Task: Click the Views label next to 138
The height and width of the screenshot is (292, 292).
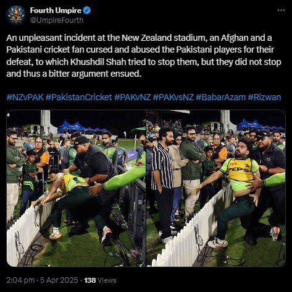Action: 107,280
